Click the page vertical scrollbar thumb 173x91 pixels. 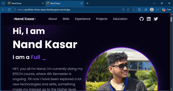click(x=171, y=19)
